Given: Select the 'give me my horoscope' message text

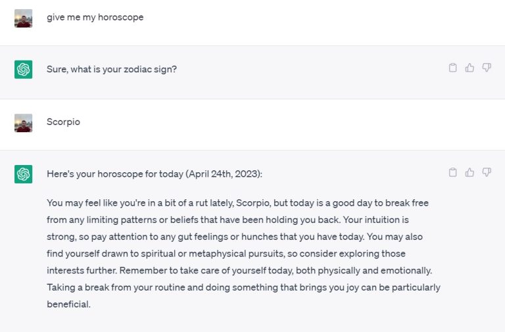Looking at the screenshot, I should point(95,17).
